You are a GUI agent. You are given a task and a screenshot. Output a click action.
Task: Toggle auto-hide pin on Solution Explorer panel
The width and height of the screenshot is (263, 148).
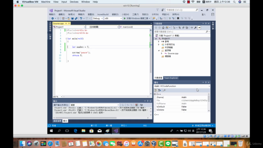[206, 23]
